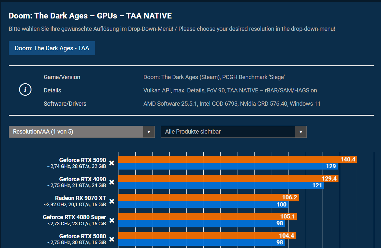Click the orange 106.2 bar for RX 9070 XT
This screenshot has height=248, width=381.
[x=209, y=197]
